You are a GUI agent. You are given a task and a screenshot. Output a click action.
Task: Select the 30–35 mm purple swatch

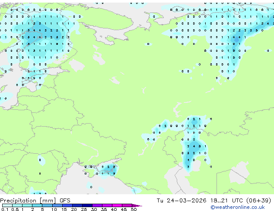97,205
